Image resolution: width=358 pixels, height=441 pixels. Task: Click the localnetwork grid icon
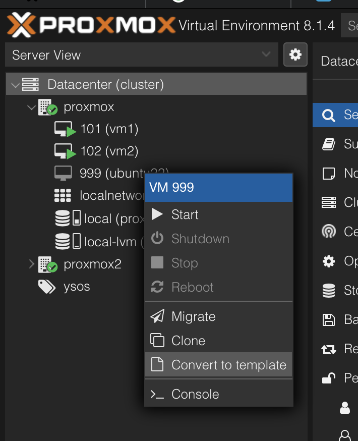pos(63,195)
